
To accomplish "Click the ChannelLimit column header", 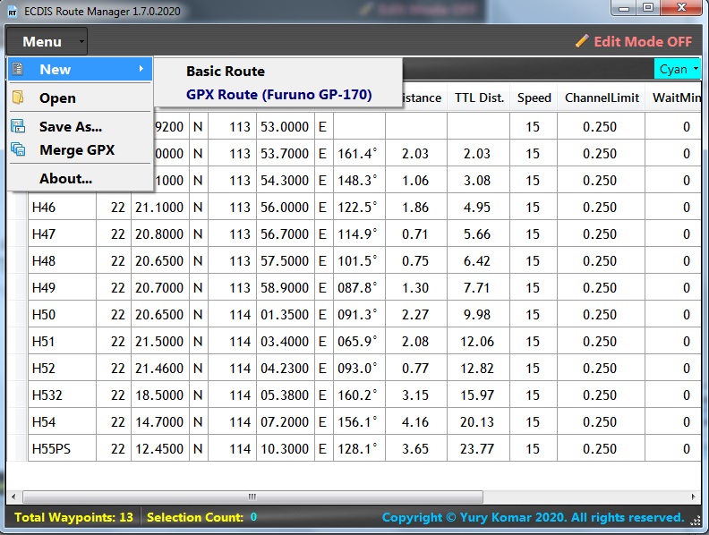I will (602, 98).
